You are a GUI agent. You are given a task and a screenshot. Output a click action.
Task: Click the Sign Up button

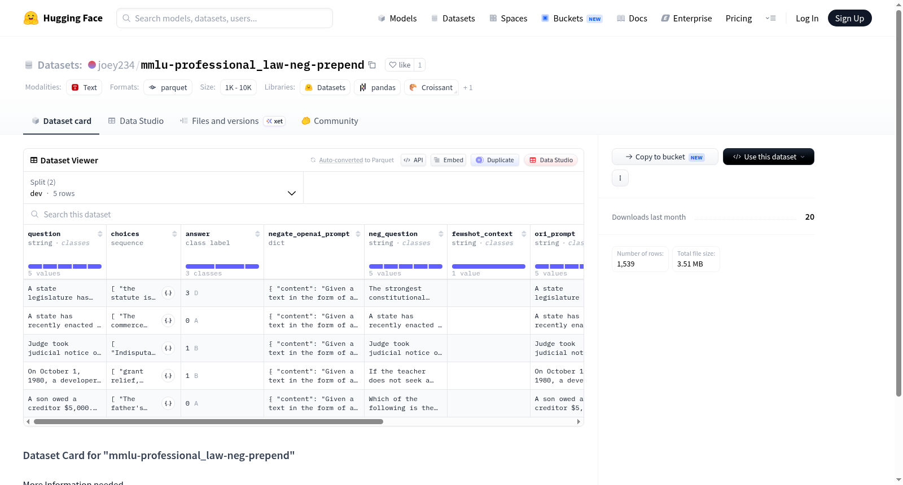pos(849,18)
